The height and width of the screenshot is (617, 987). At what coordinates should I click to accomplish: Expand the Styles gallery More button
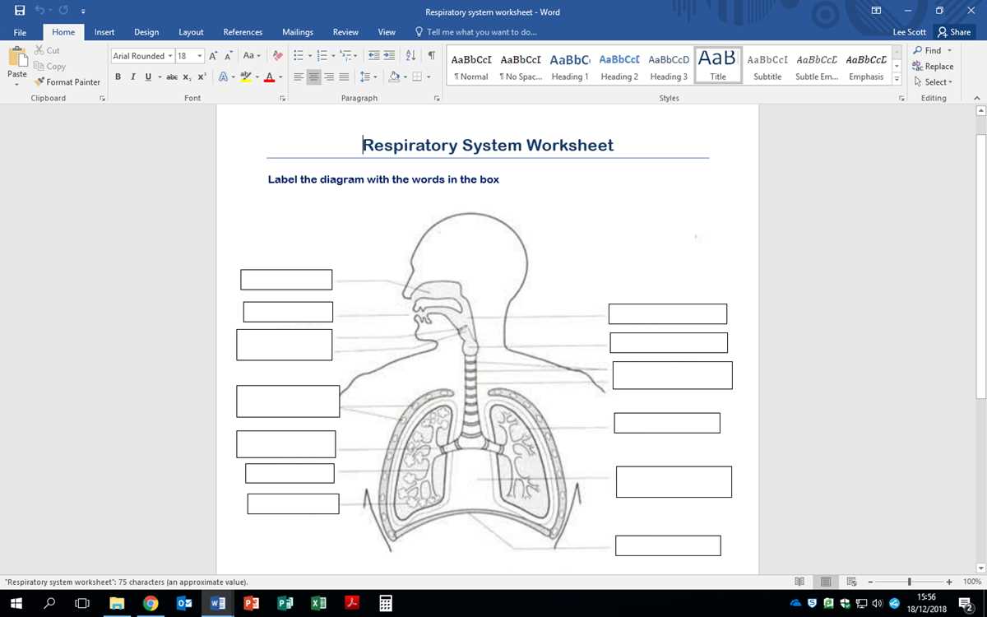[897, 80]
